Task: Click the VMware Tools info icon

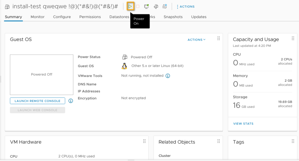Action: coord(168,76)
